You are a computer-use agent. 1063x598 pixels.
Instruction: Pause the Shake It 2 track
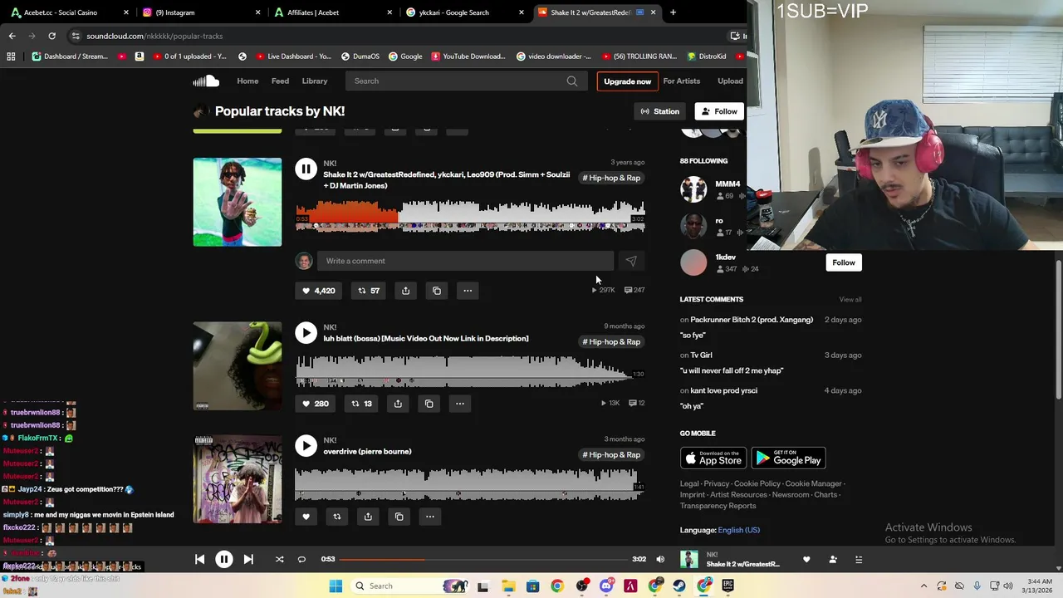click(306, 169)
